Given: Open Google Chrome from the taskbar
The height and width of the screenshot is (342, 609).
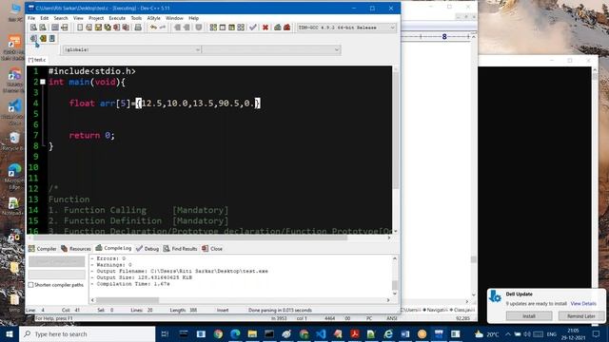Looking at the screenshot, I should (218, 333).
